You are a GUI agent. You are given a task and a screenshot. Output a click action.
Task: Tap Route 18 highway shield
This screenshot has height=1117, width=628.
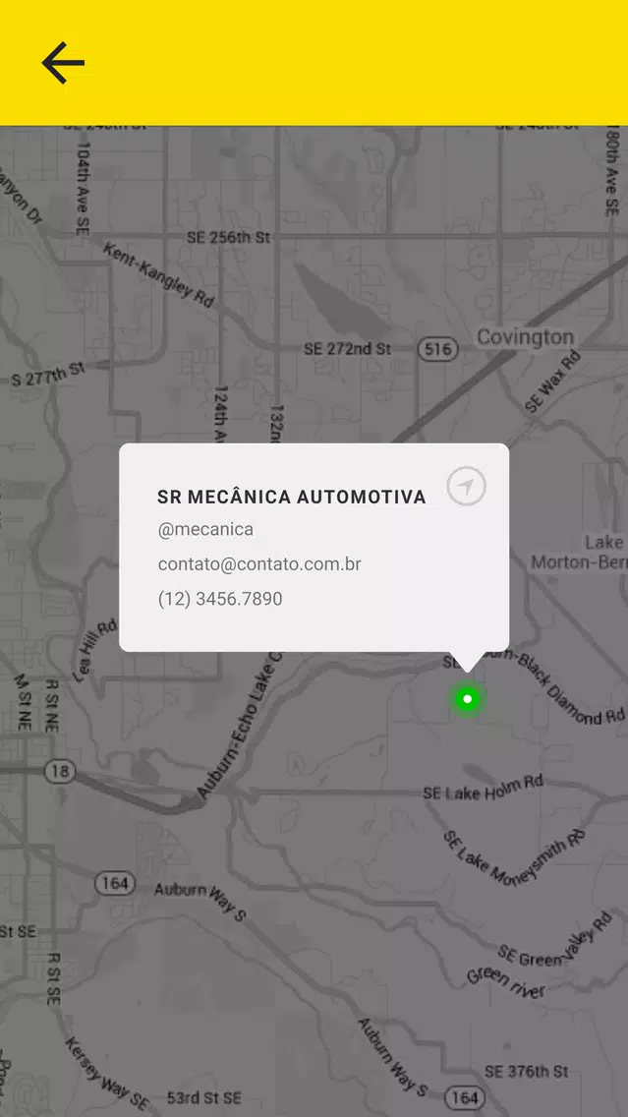click(60, 771)
